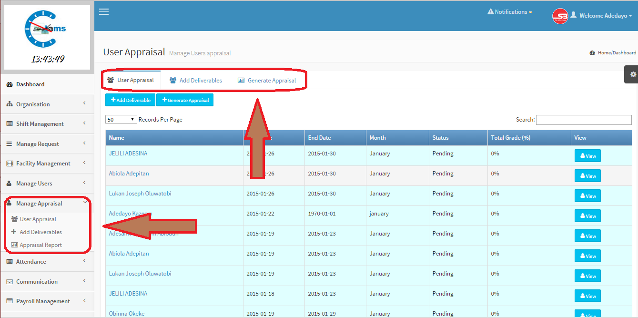Open the Abiola Adepitan name link
This screenshot has height=318, width=638.
click(129, 174)
